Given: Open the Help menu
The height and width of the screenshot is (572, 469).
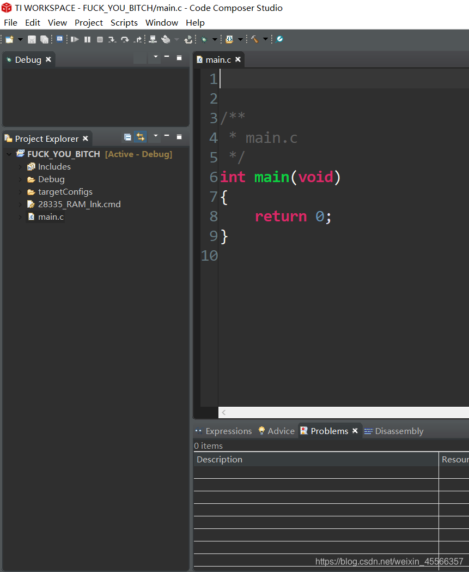Looking at the screenshot, I should point(195,22).
